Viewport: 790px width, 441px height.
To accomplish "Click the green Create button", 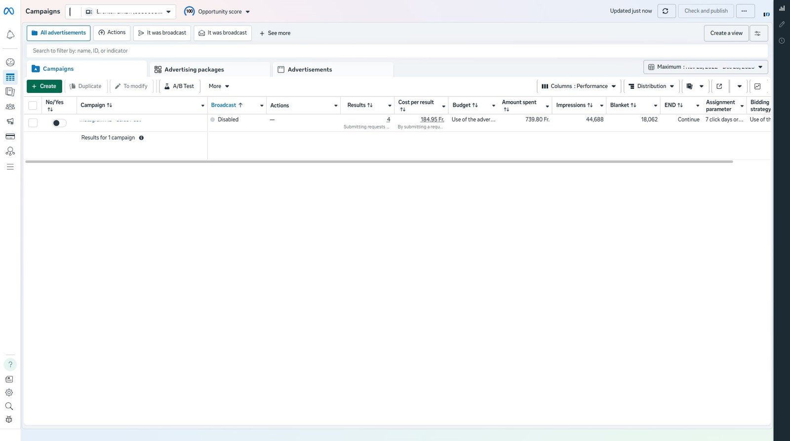I will tap(44, 86).
